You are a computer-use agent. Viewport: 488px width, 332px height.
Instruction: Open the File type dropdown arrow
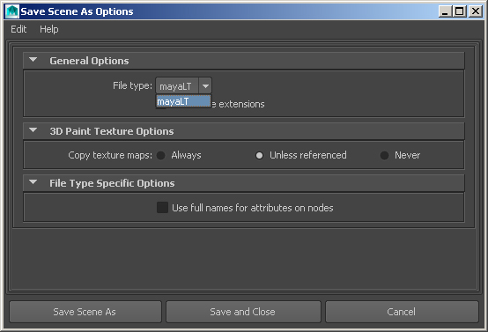tap(205, 86)
